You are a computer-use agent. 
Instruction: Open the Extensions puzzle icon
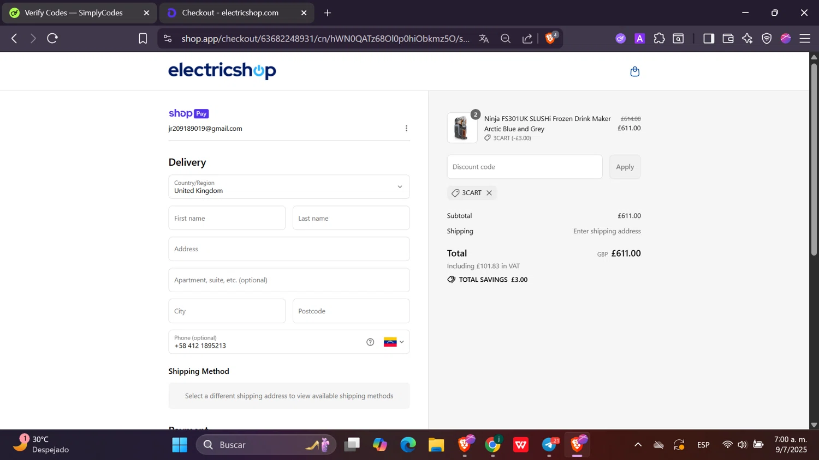click(x=659, y=38)
